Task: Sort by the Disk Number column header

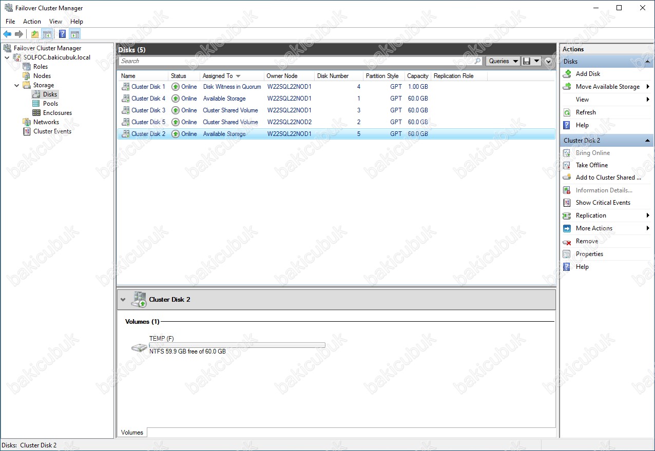Action: 338,76
